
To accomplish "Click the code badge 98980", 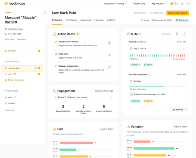I will (135, 101).
